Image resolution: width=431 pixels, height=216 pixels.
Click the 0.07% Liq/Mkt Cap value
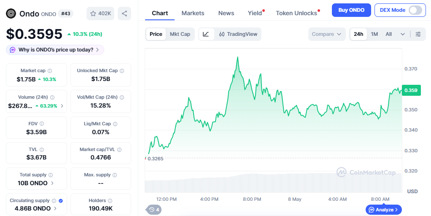(x=101, y=132)
